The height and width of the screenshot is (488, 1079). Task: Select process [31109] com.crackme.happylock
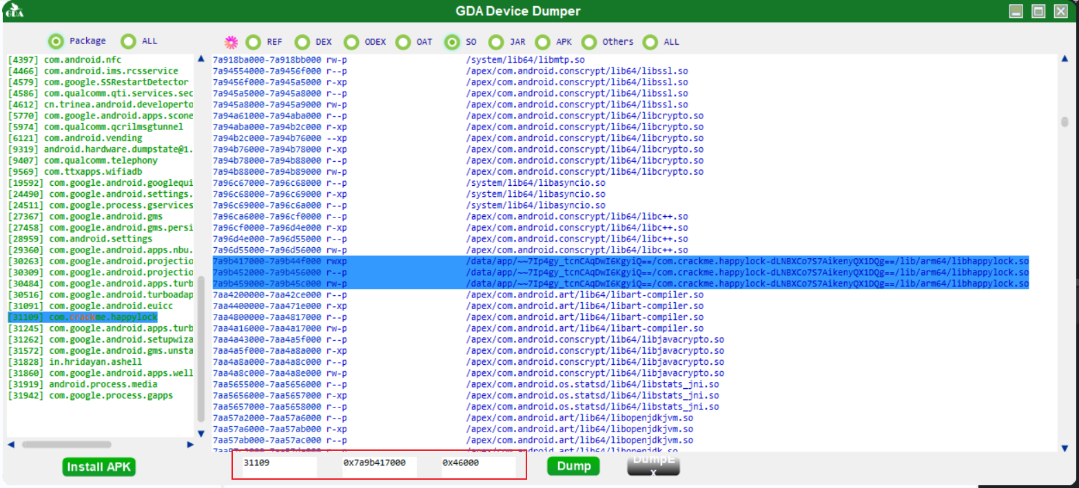83,317
